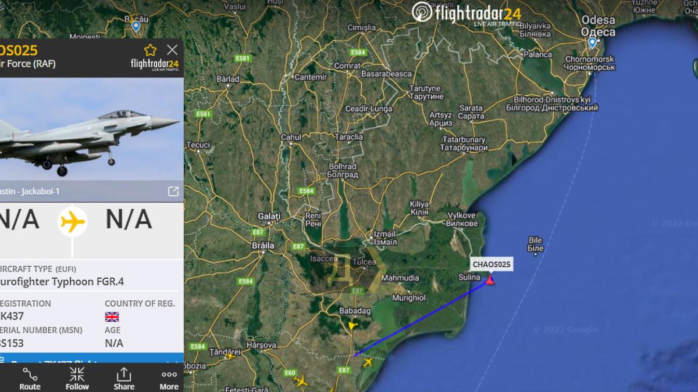This screenshot has height=392, width=698.
Task: Open the More options menu
Action: click(169, 378)
